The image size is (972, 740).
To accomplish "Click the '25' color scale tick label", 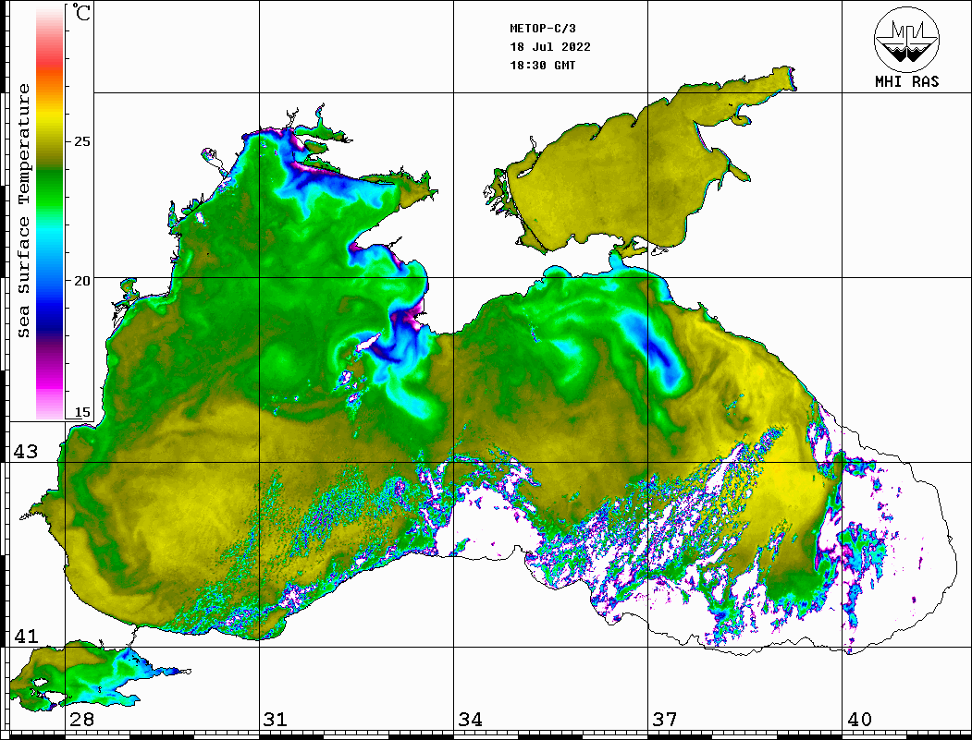I will [x=82, y=141].
